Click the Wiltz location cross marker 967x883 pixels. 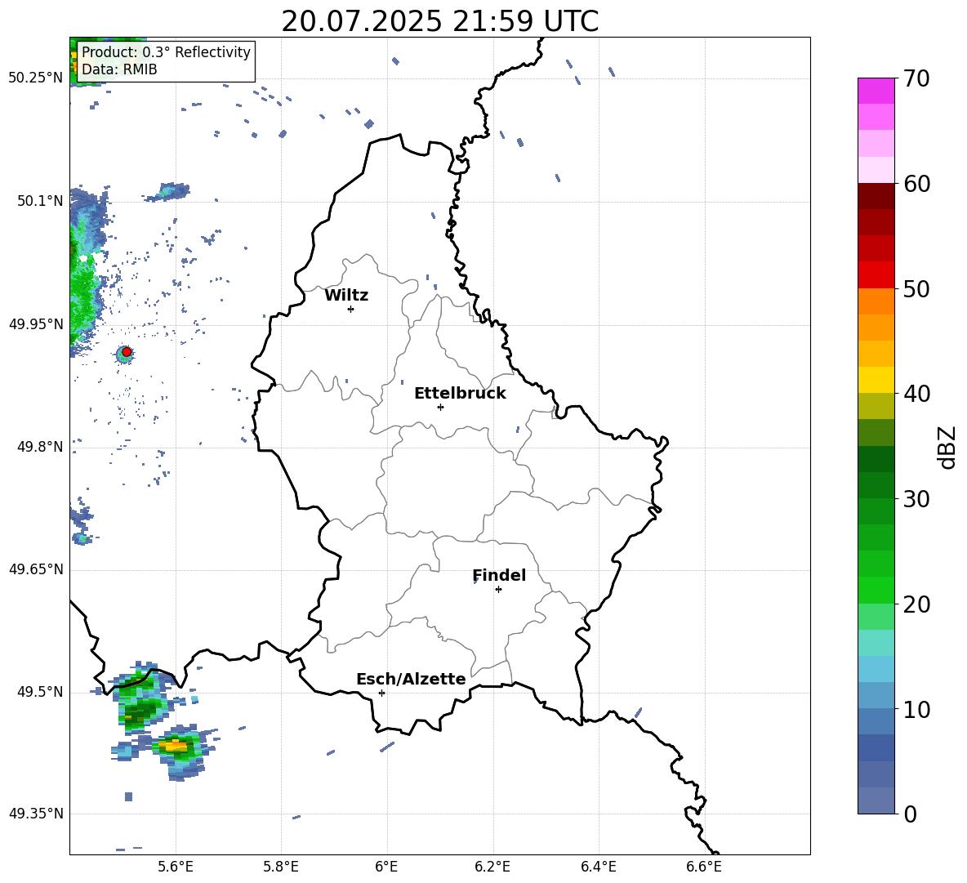351,309
